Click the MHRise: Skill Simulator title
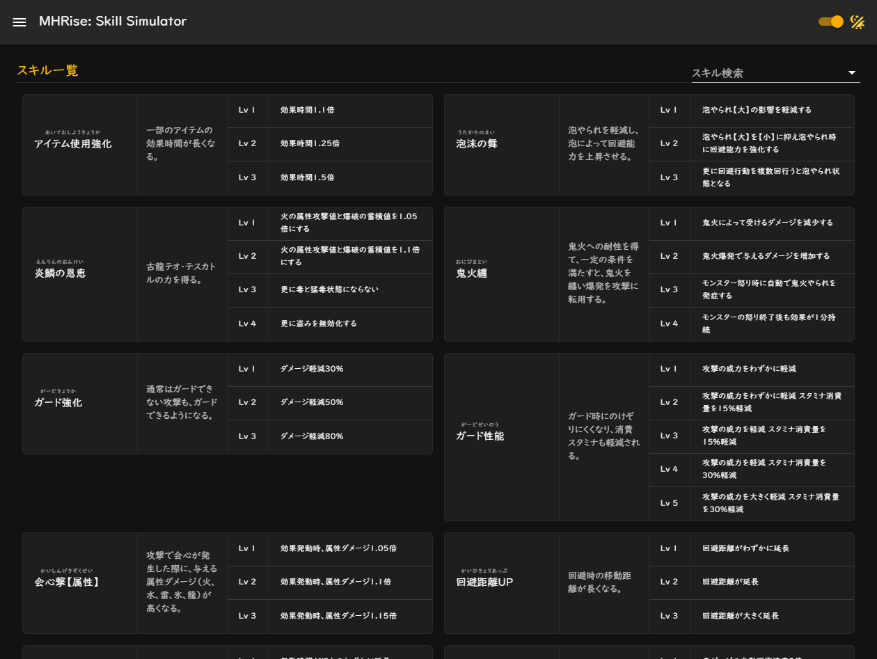Image resolution: width=877 pixels, height=659 pixels. click(113, 22)
